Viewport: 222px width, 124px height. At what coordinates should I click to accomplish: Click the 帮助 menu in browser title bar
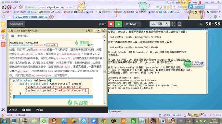pos(195,3)
